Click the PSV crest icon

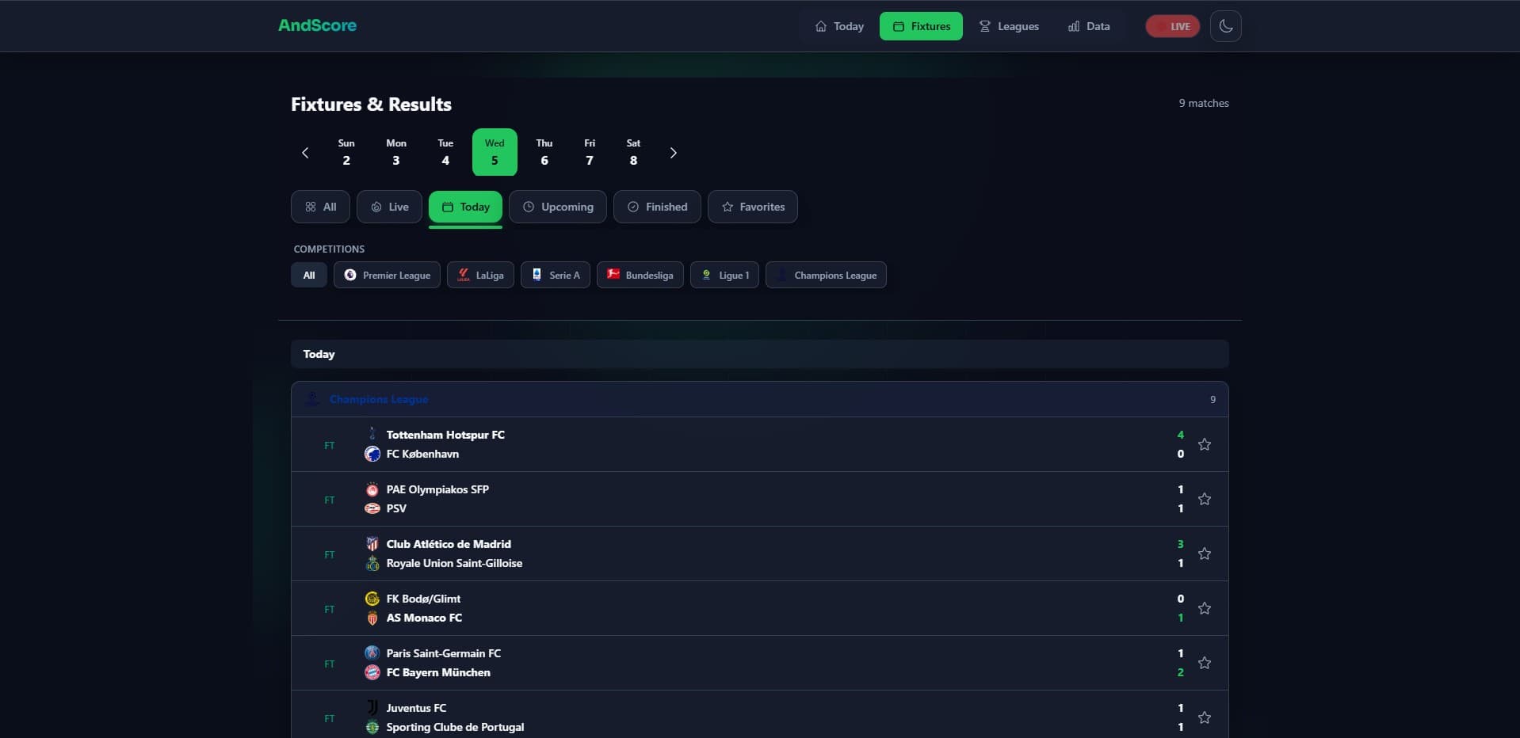[372, 508]
